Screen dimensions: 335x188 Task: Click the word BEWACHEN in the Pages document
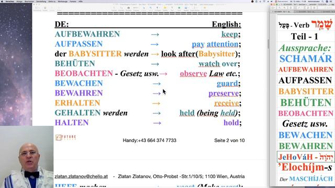point(79,83)
